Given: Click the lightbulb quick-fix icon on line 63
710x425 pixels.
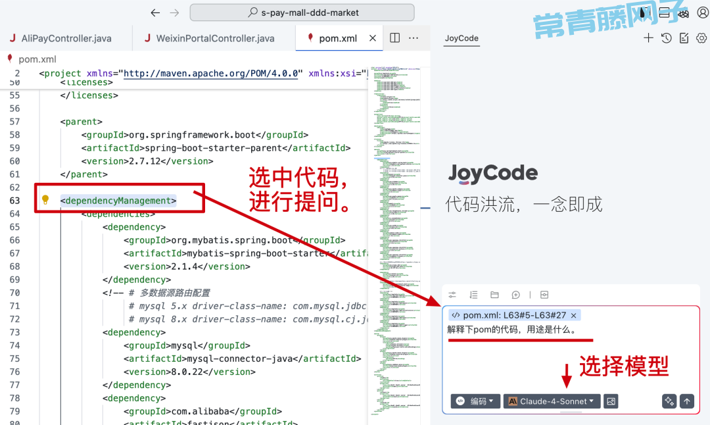Looking at the screenshot, I should pyautogui.click(x=45, y=199).
